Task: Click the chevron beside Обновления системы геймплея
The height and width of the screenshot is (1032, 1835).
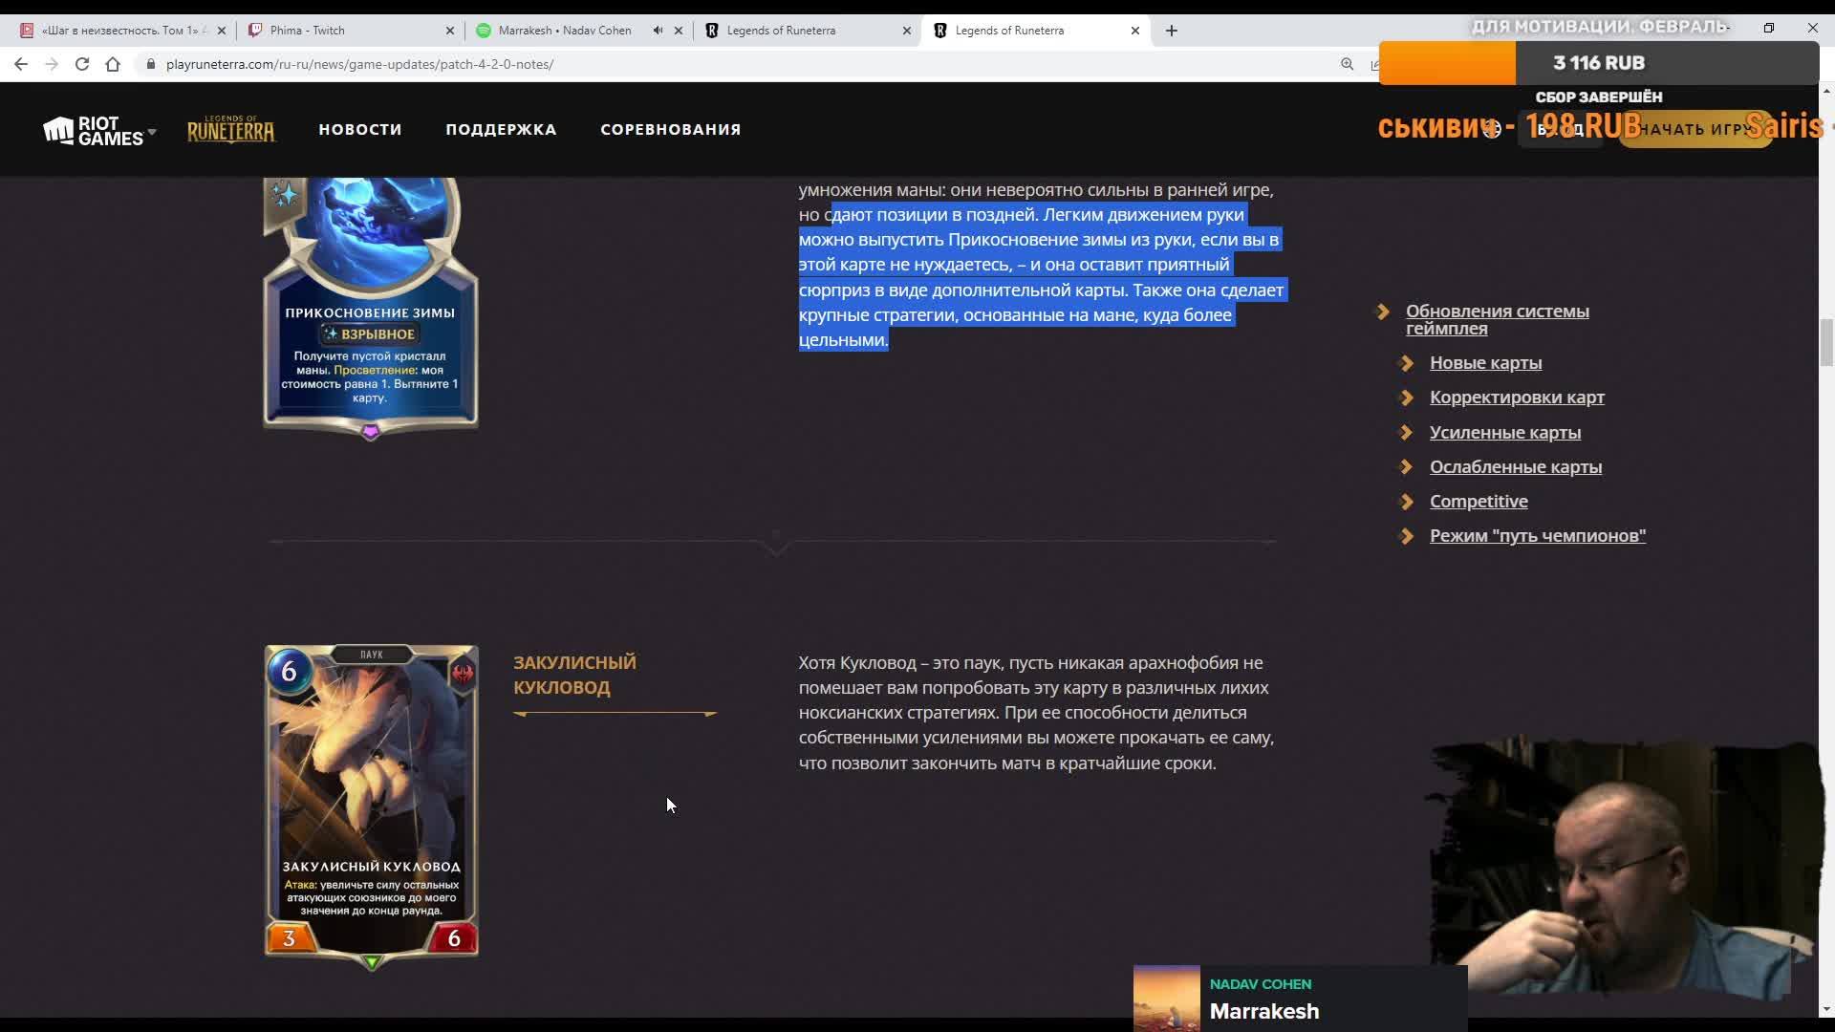Action: 1382,312
